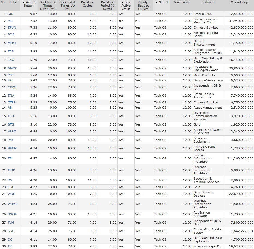
Task: Open MMYT ticker link
Action: click(12, 43)
